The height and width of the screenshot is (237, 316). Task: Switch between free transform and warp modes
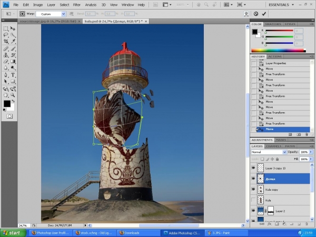pos(246,14)
